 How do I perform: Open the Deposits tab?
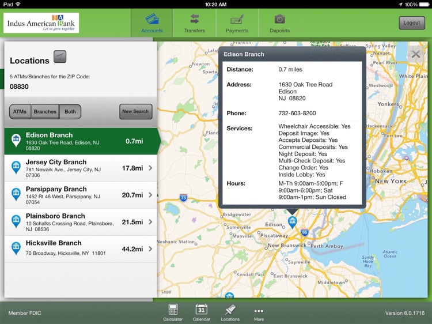pyautogui.click(x=279, y=23)
